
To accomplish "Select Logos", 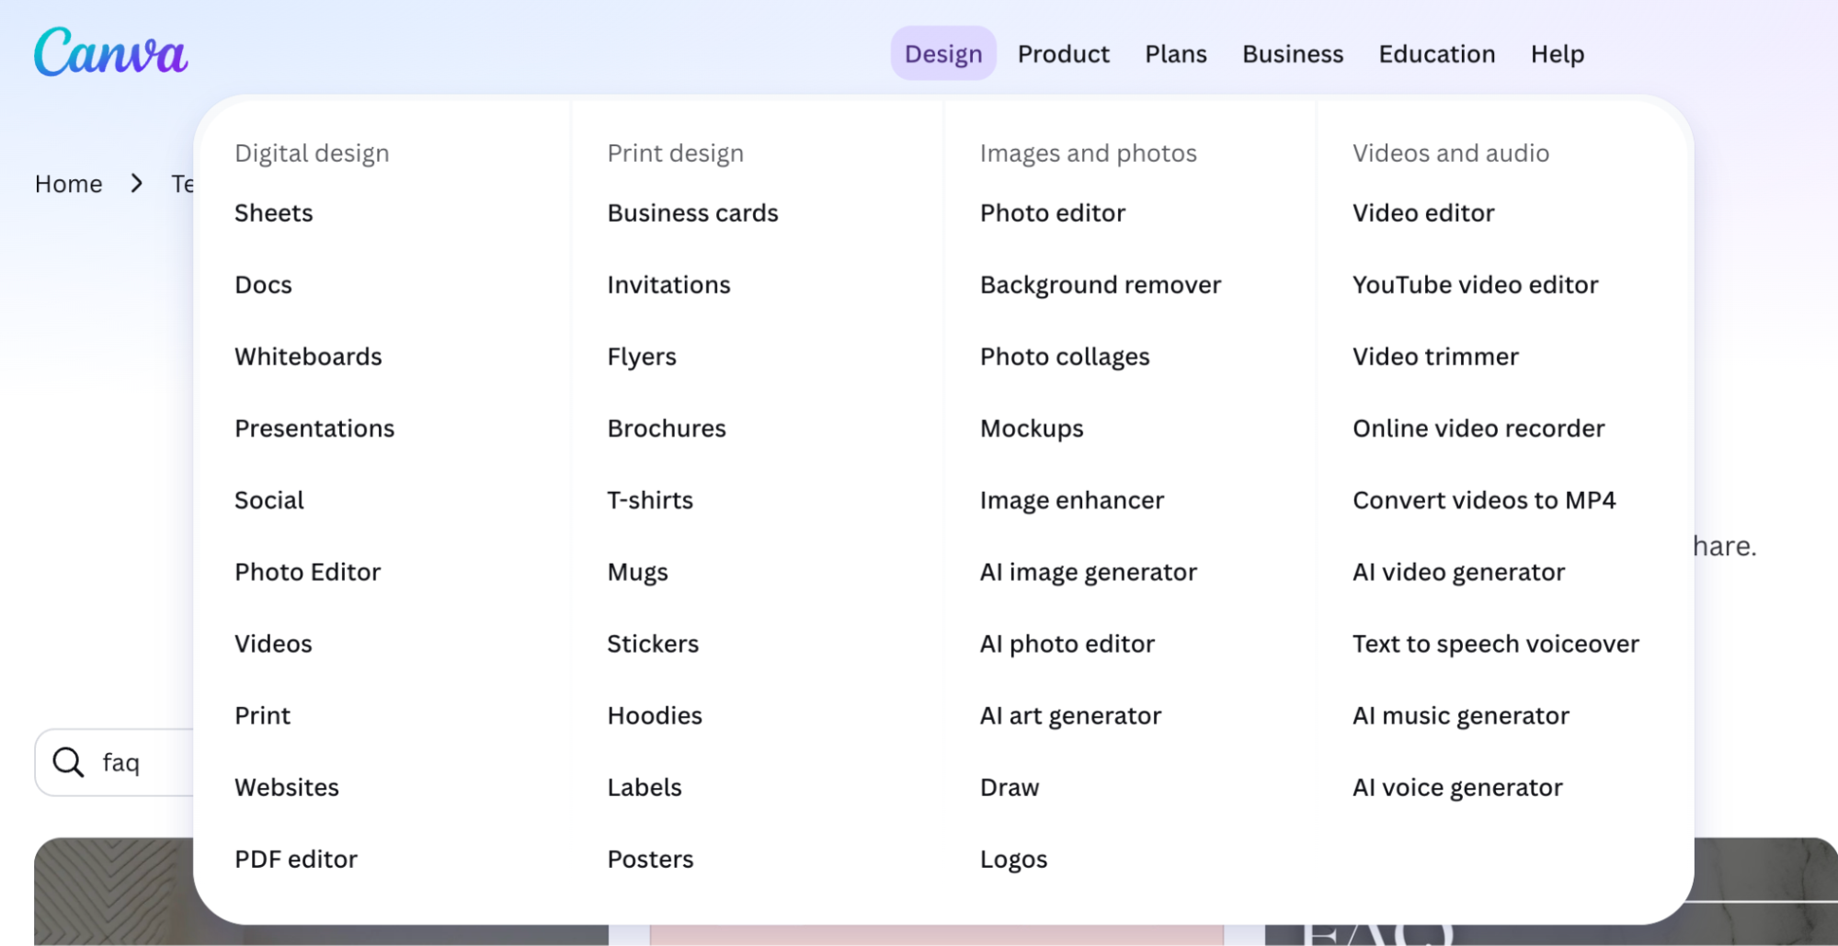I will 1014,859.
